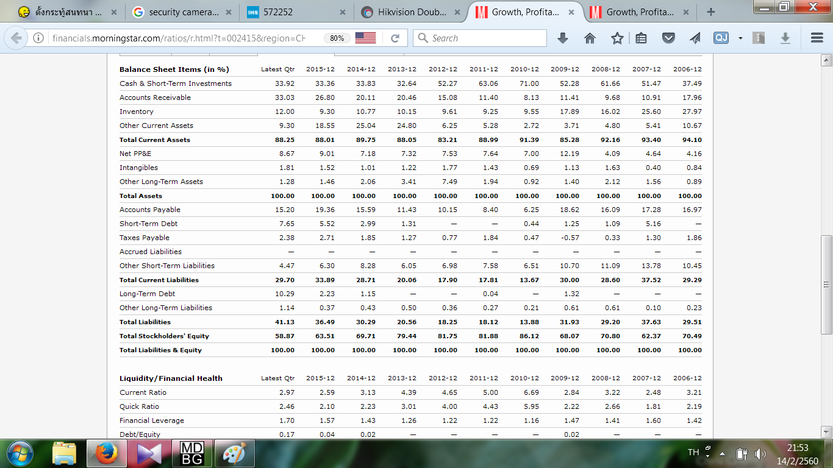This screenshot has height=468, width=833.
Task: Reset the 80% zoom indicator
Action: [x=337, y=38]
